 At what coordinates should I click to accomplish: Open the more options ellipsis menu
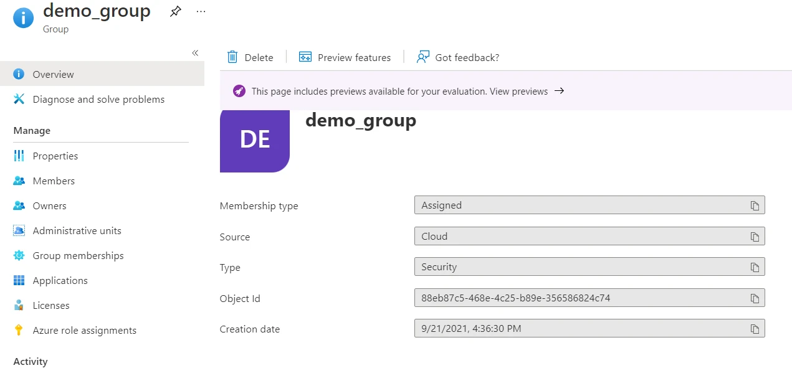pos(200,11)
